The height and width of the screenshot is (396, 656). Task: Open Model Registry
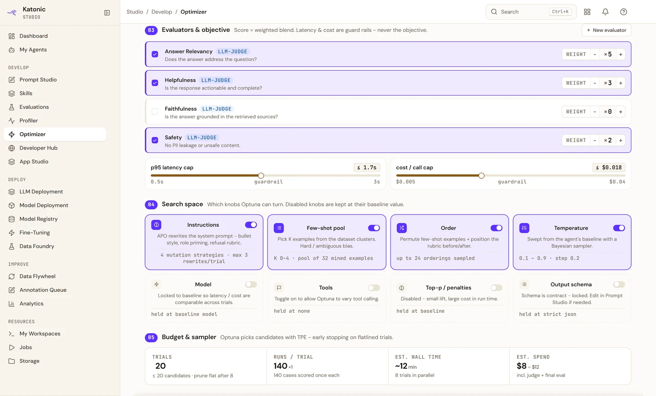[55, 219]
